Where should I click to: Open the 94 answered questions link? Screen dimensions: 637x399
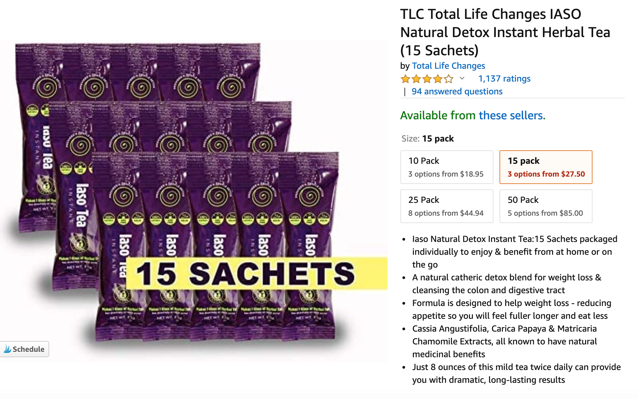[457, 91]
